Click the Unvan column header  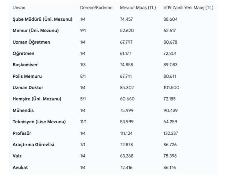point(19,8)
